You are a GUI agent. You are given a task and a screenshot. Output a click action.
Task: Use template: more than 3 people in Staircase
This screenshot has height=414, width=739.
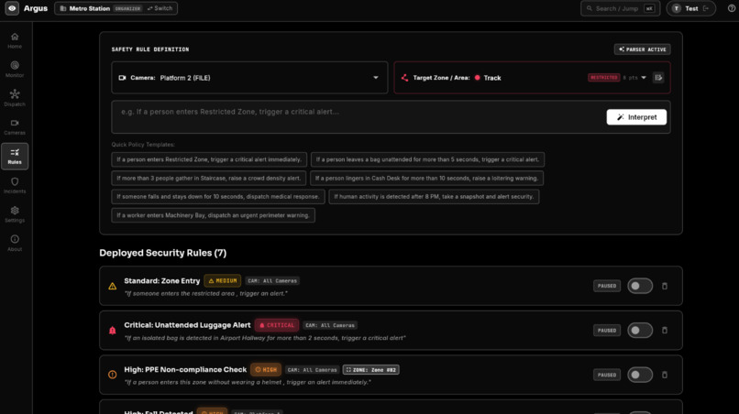(x=208, y=178)
